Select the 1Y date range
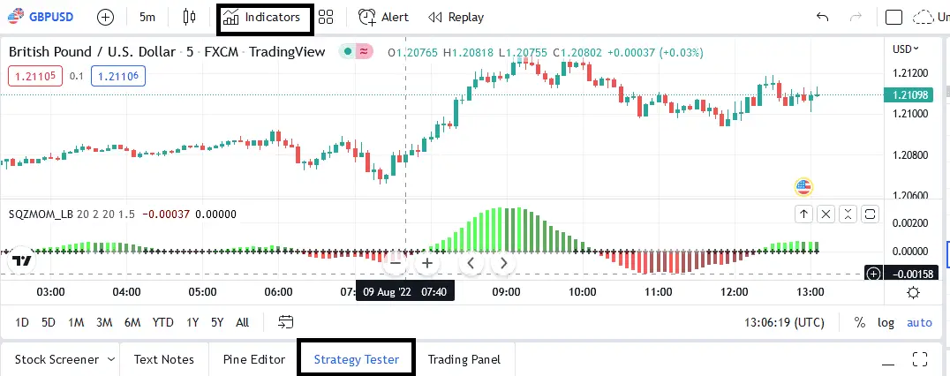This screenshot has height=376, width=950. pyautogui.click(x=192, y=323)
